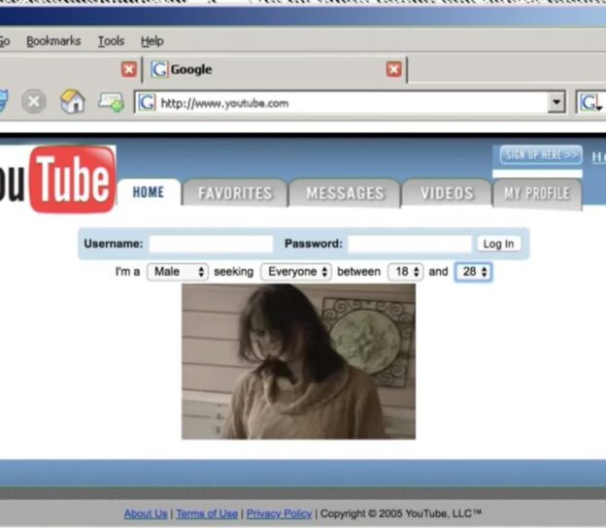606x528 pixels.
Task: Switch to the Favorites tab
Action: 235,194
